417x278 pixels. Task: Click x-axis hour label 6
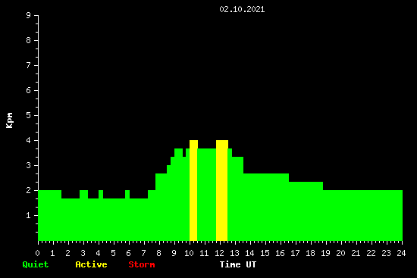coord(128,253)
